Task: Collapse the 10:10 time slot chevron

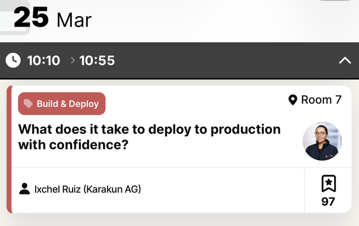Action: 345,61
